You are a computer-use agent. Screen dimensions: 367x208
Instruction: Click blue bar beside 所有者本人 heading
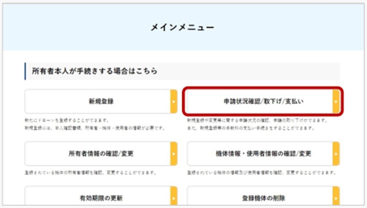(x=25, y=71)
